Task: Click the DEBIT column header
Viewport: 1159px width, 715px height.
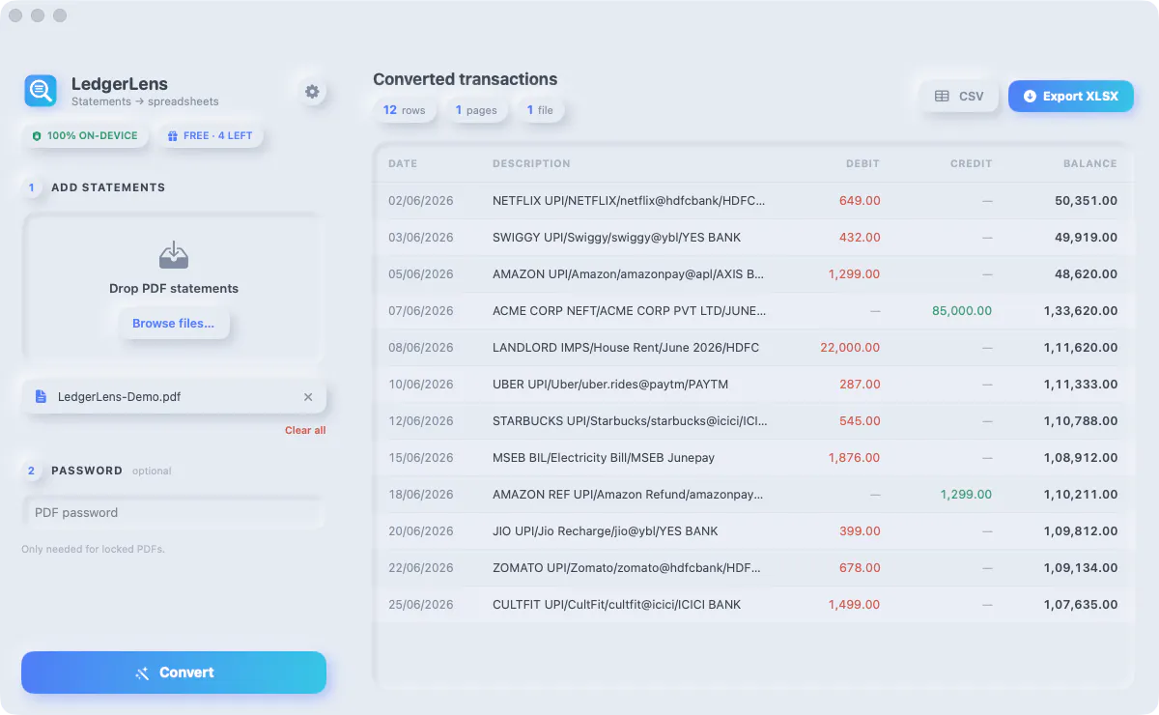Action: pos(862,163)
